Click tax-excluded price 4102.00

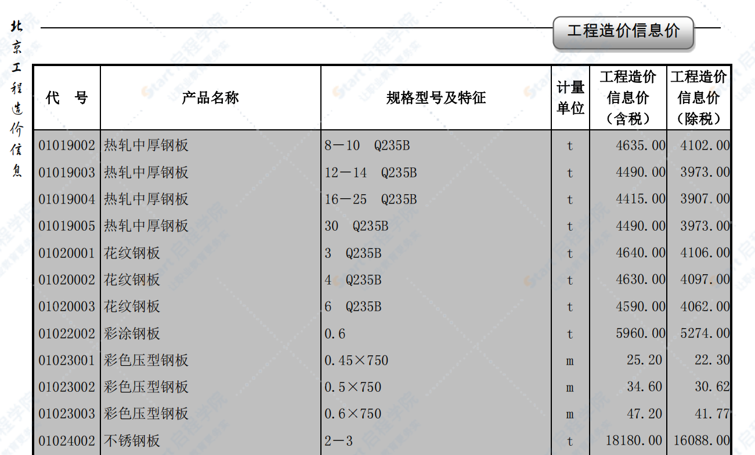[x=705, y=145]
